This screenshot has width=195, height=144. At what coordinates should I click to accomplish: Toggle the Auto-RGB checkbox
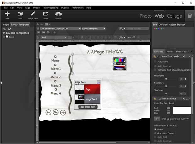[155, 137]
